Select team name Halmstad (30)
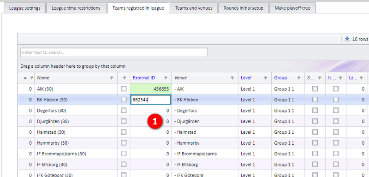This screenshot has height=177, width=369. 51,132
